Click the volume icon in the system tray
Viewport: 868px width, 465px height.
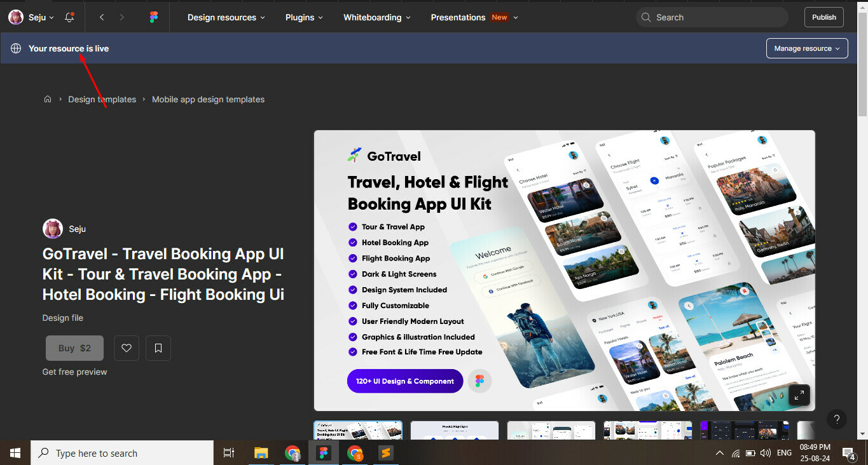[766, 453]
